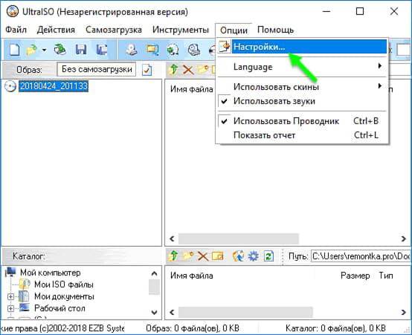Maximize the UltraISO window
412x335 pixels.
(360, 11)
